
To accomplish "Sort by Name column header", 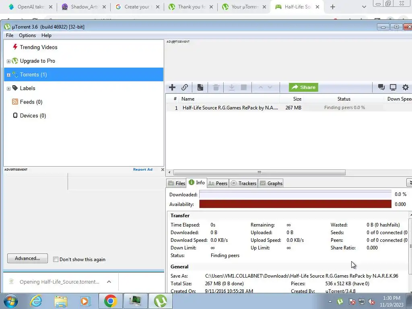I will [x=229, y=99].
